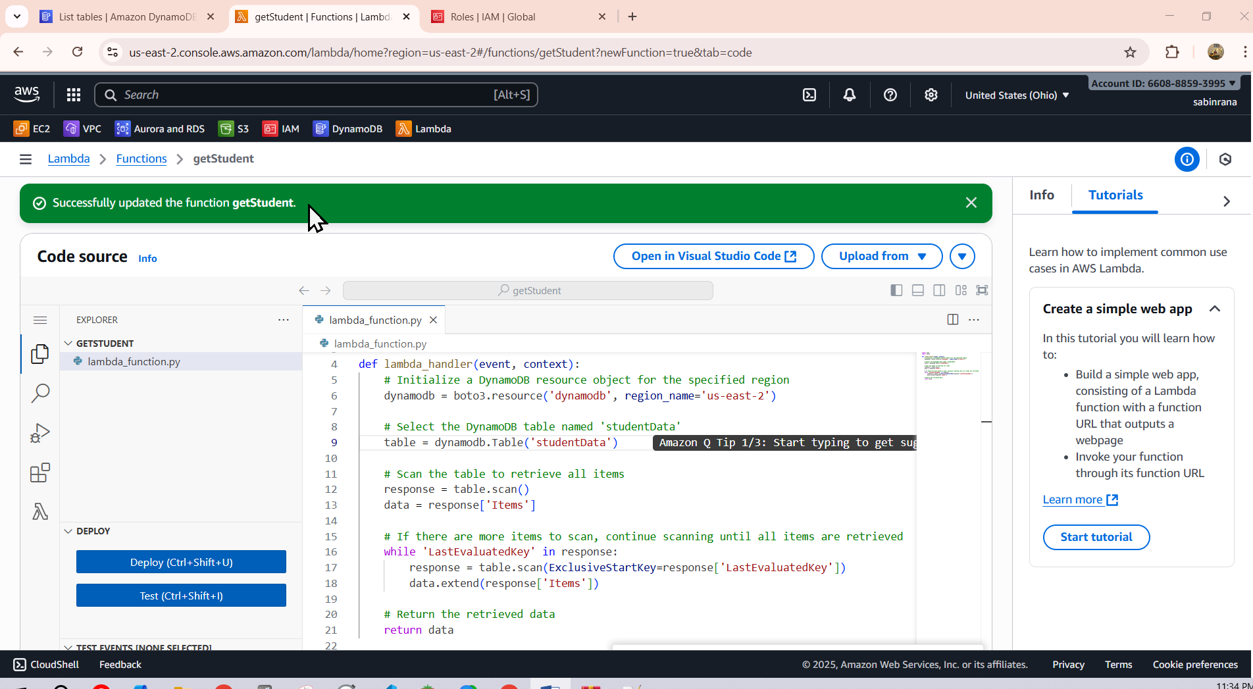This screenshot has width=1253, height=689.
Task: Open the Explorer files icon in activity bar
Action: 40,354
